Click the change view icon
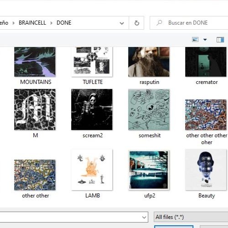This screenshot has width=228, height=228. 195,40
